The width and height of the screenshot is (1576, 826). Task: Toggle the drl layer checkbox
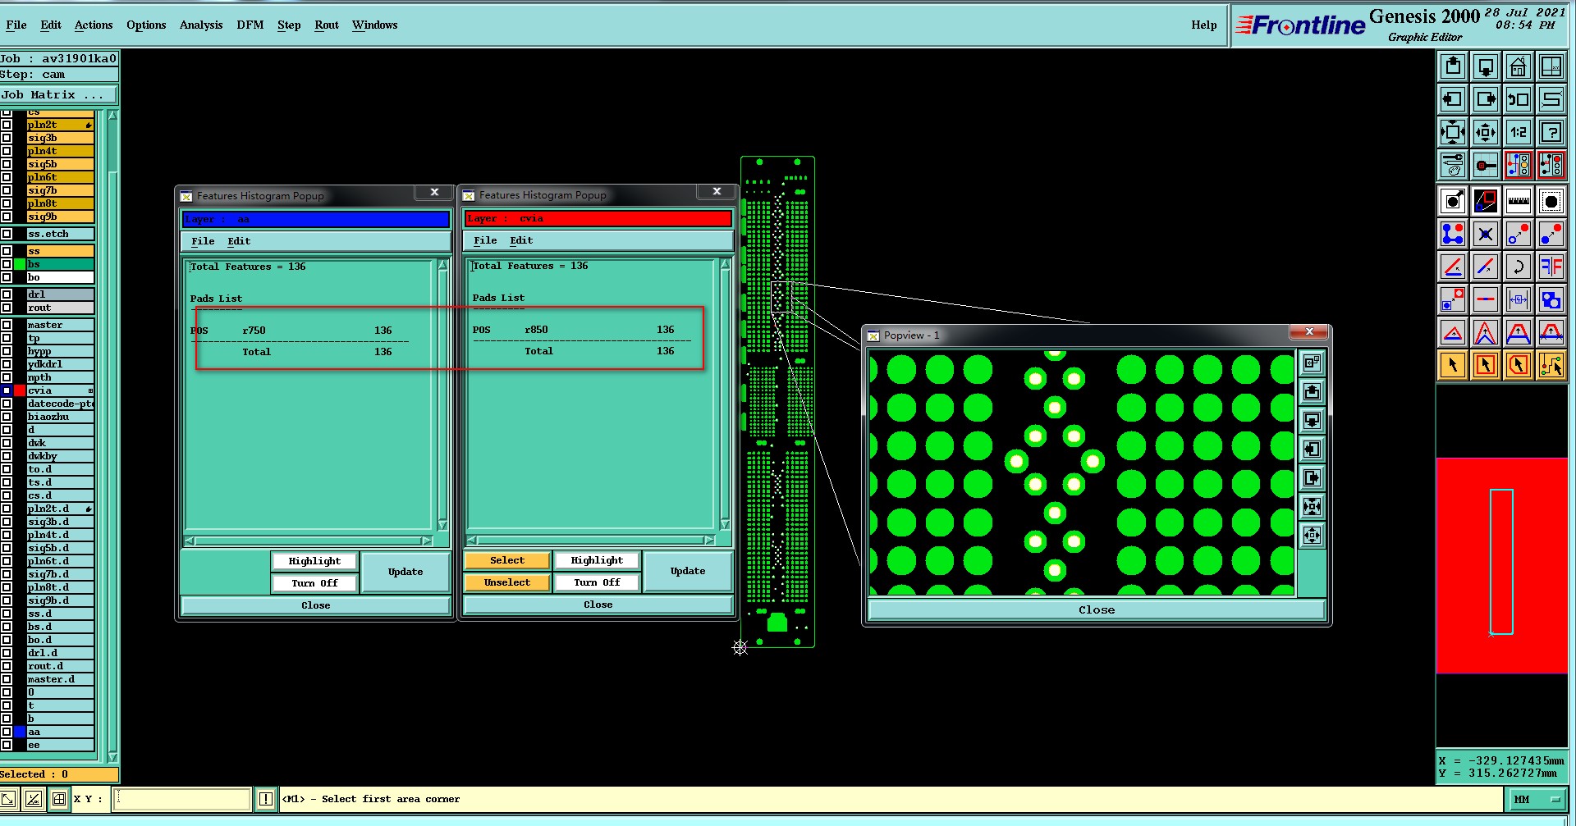click(7, 294)
